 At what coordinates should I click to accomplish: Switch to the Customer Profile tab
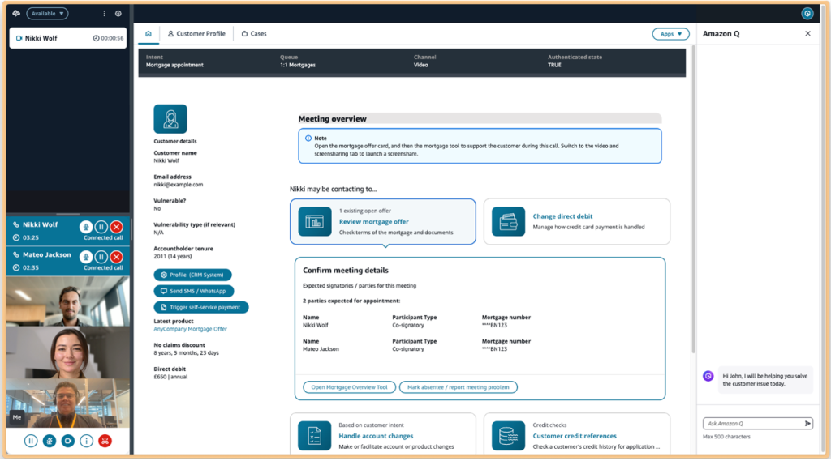(196, 33)
